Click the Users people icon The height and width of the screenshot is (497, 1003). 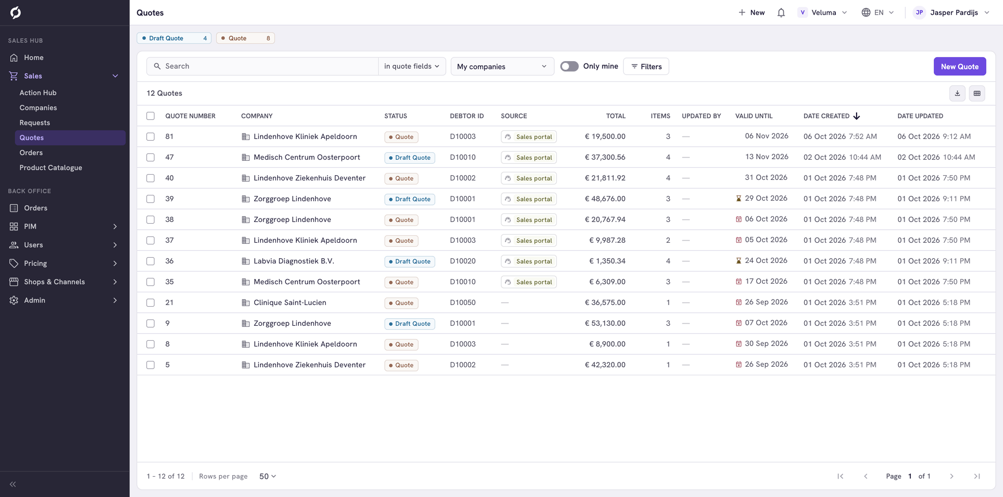point(14,245)
